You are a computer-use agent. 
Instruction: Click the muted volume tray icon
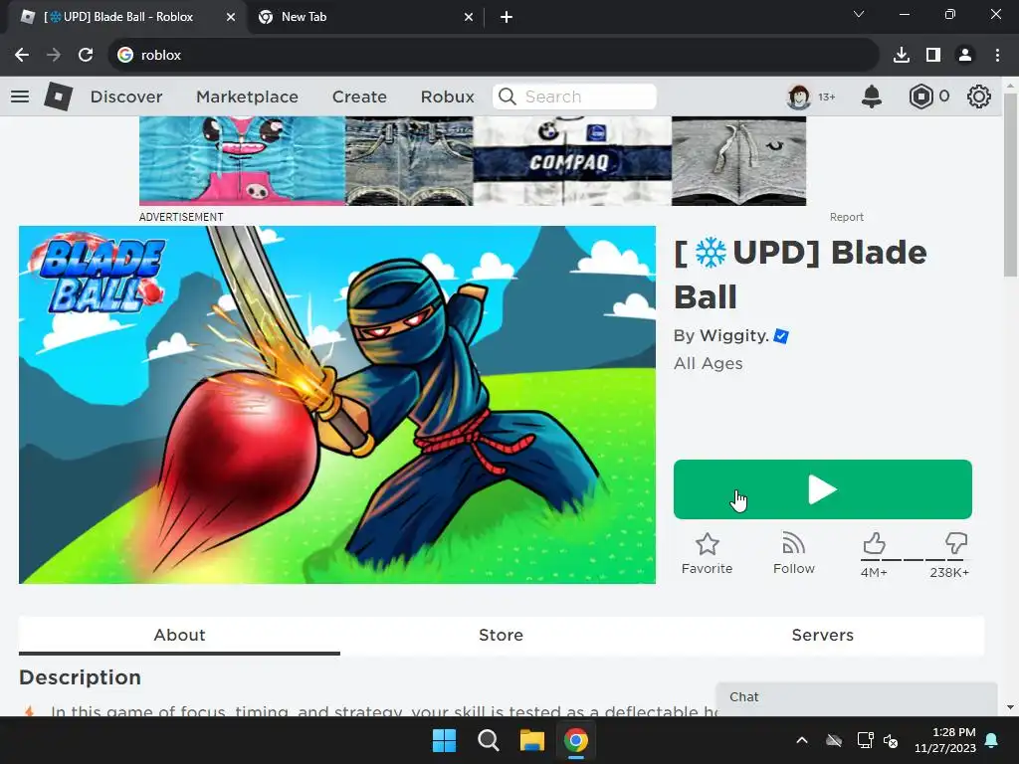[891, 740]
